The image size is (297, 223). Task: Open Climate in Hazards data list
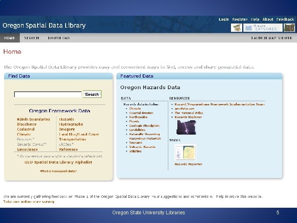click(x=135, y=109)
